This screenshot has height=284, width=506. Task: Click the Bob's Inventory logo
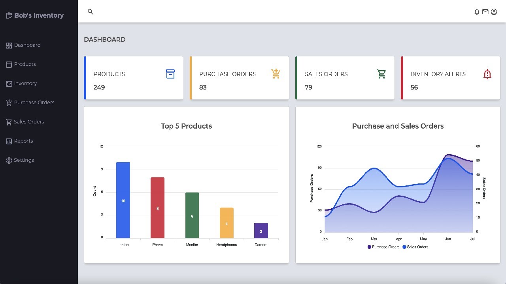point(35,16)
